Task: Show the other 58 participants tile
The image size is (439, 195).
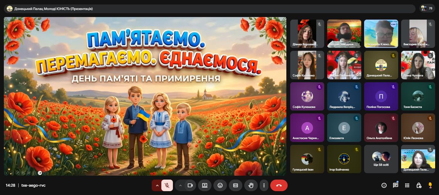Action: pyautogui.click(x=381, y=159)
